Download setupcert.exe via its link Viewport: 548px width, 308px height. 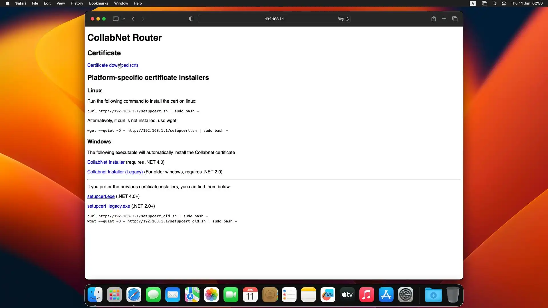tap(101, 196)
